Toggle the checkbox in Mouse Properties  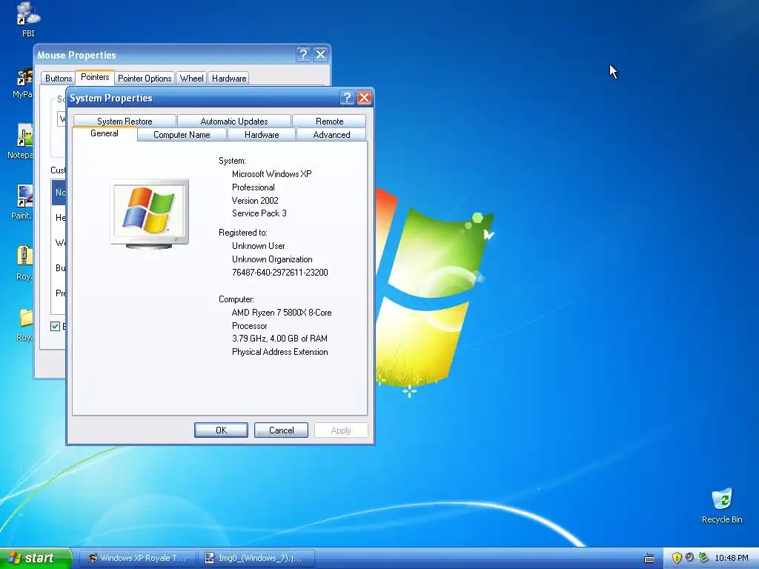click(55, 326)
